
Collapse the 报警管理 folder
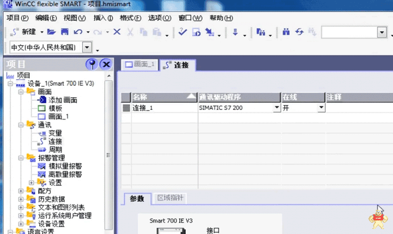click(21, 158)
